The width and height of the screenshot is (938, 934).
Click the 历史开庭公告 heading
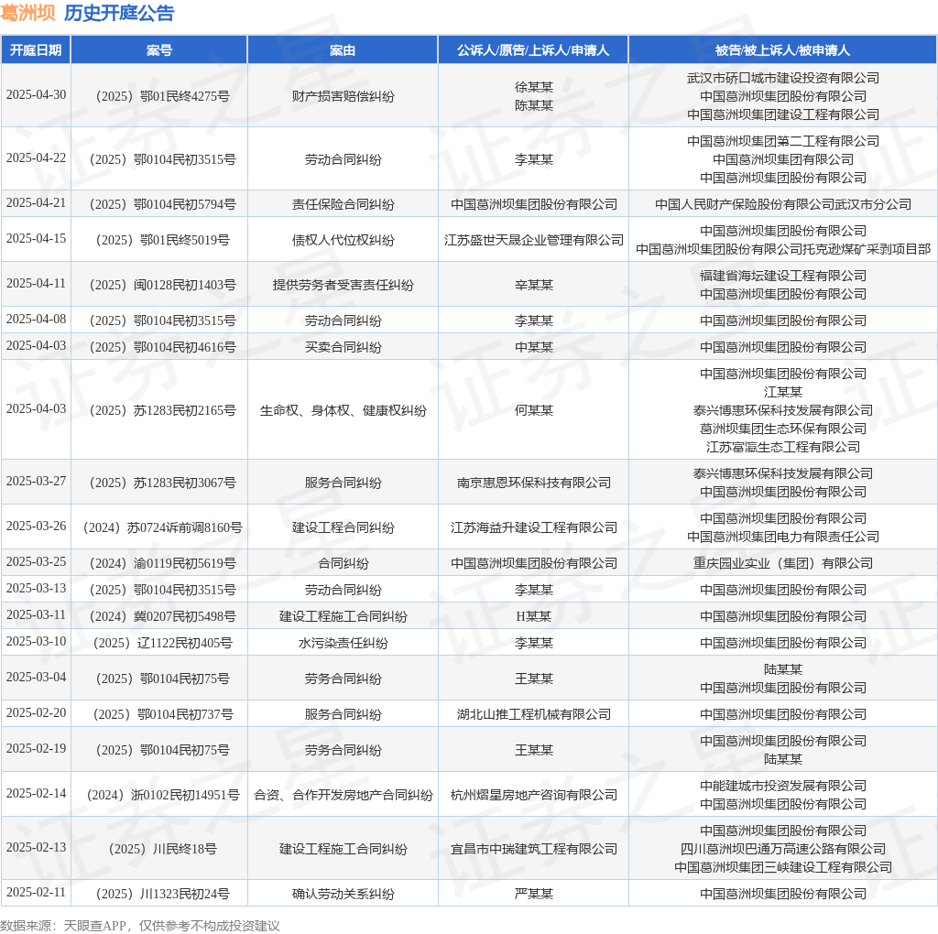[x=119, y=13]
